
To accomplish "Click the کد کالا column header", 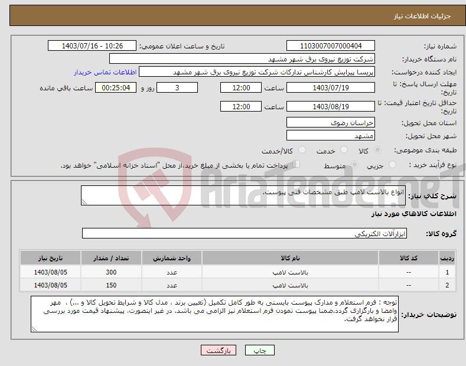I will click(x=409, y=258).
